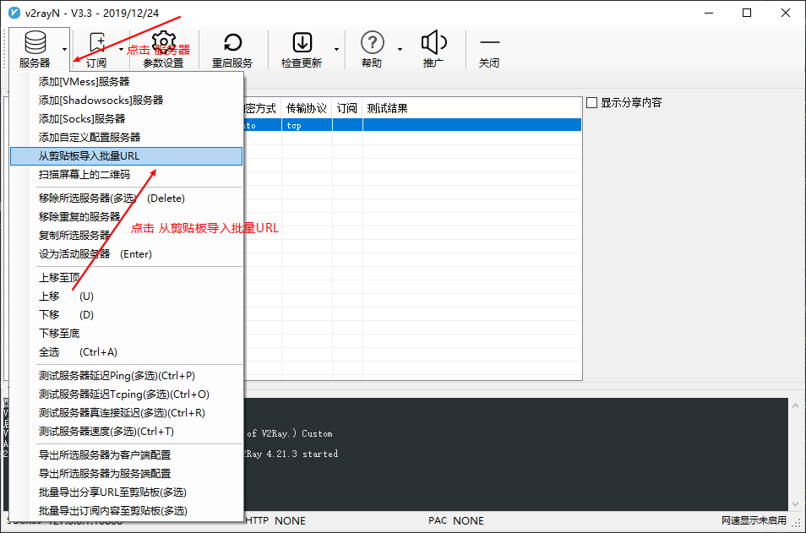This screenshot has height=533, width=806.
Task: Choose 全选 (Ctrl+A) menu item
Action: 127,352
